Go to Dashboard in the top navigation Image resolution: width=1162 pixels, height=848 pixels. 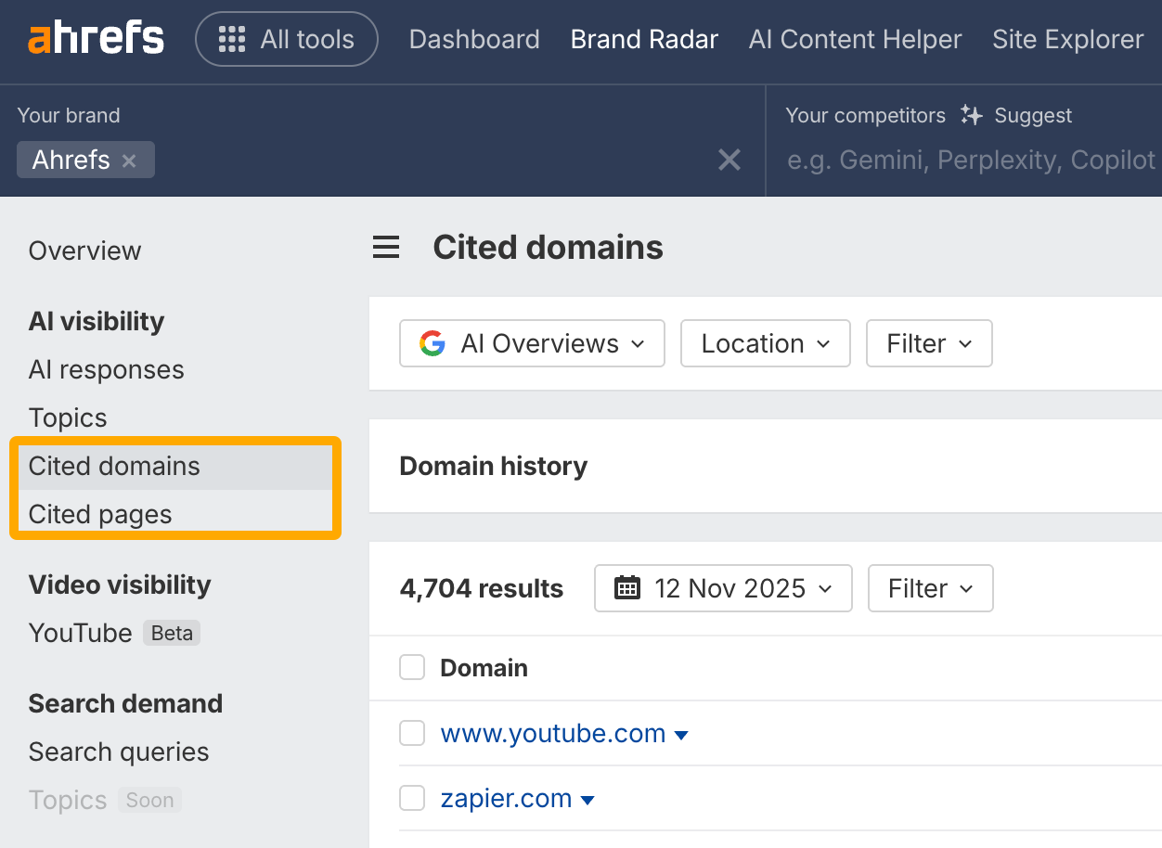coord(473,40)
